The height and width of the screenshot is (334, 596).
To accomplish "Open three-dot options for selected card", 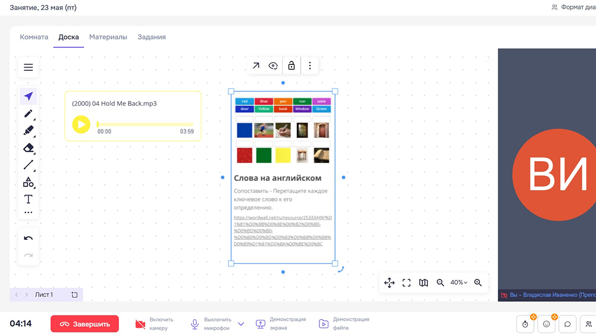I will [x=309, y=66].
